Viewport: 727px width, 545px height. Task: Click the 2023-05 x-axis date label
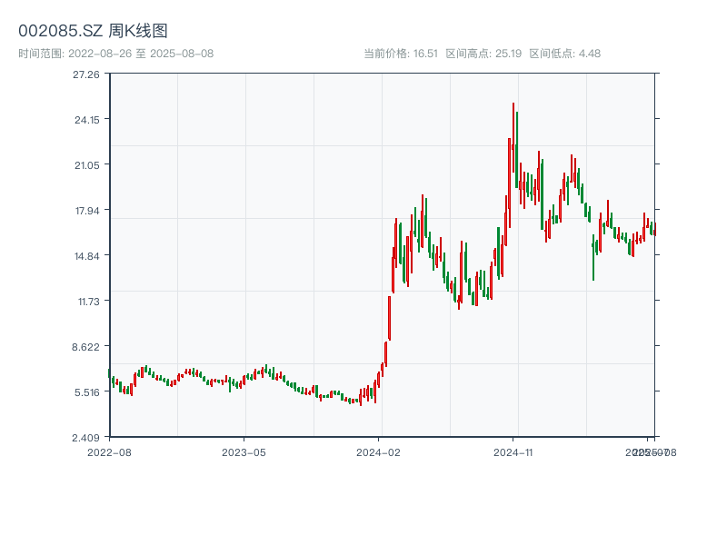[244, 451]
